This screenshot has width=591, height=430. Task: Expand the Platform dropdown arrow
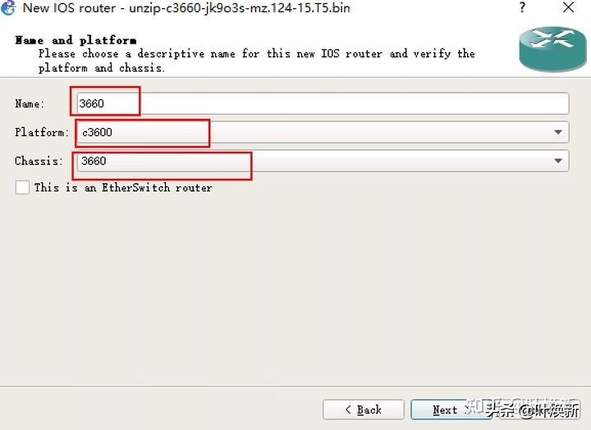[558, 132]
